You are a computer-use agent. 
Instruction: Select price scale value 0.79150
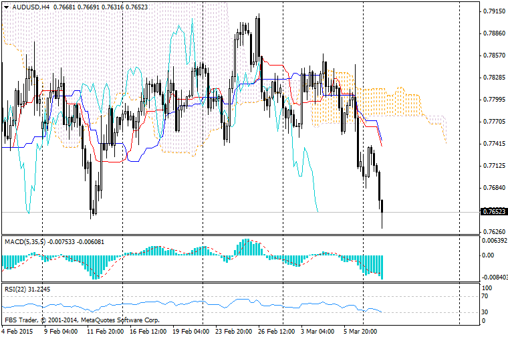494,11
